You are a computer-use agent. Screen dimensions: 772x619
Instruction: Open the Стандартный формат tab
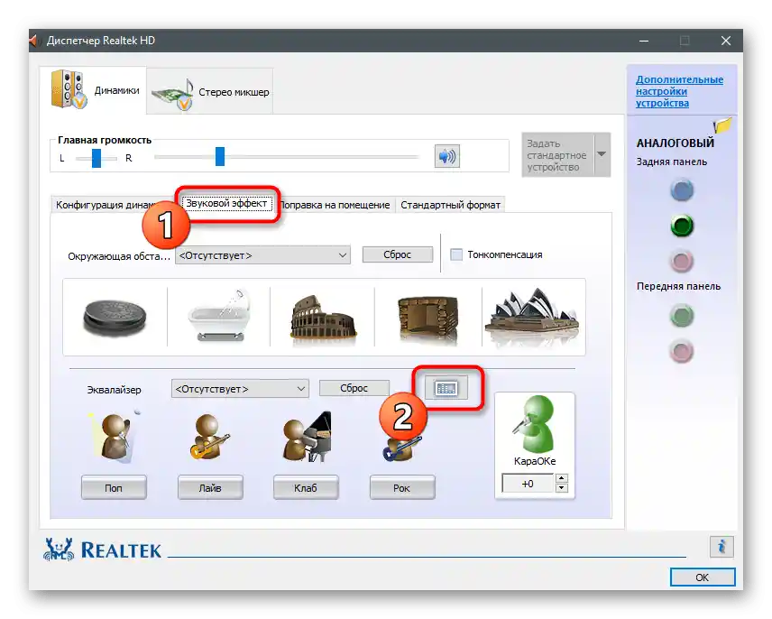(x=450, y=205)
